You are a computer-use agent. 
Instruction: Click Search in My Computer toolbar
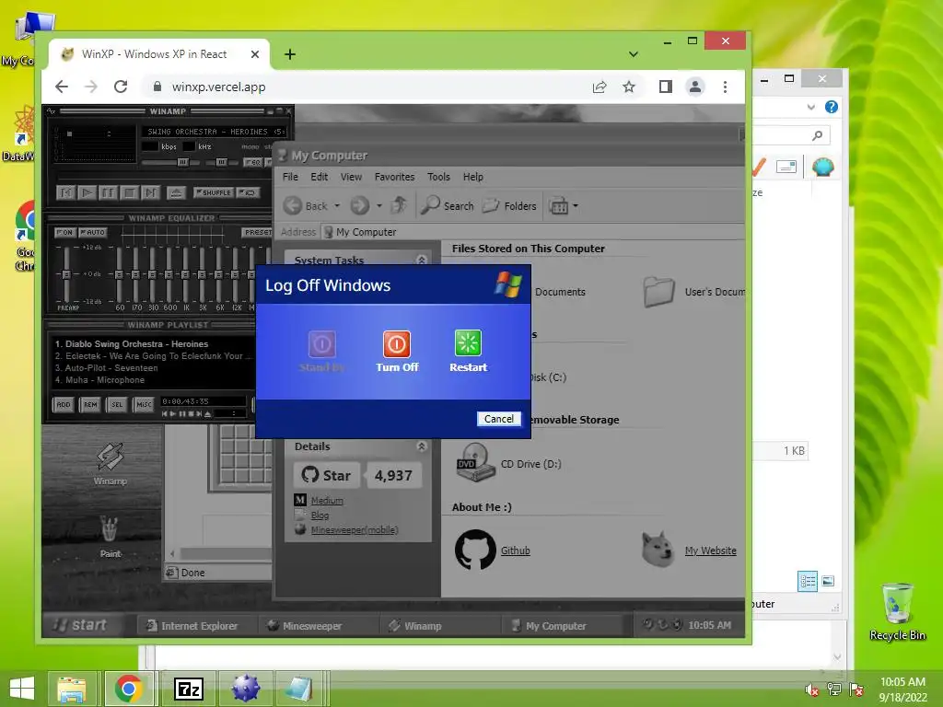pyautogui.click(x=448, y=205)
